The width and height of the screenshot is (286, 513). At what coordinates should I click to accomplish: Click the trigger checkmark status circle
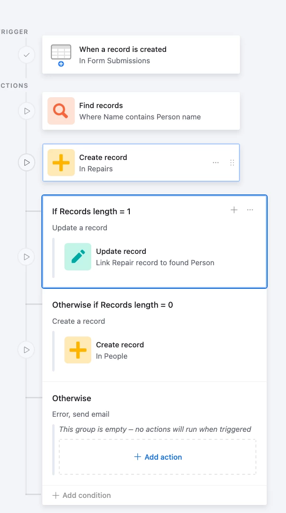pyautogui.click(x=27, y=55)
